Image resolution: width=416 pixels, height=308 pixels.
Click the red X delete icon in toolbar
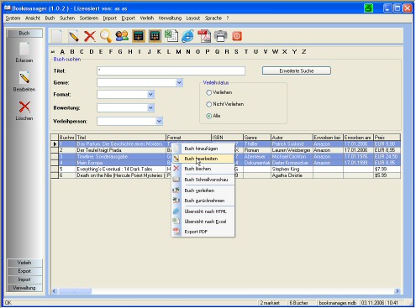click(90, 36)
